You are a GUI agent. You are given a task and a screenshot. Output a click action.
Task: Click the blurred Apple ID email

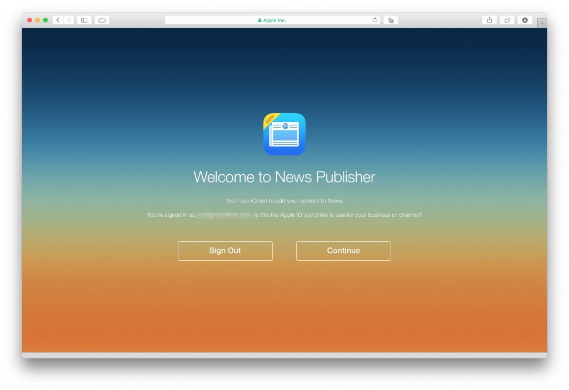(224, 215)
